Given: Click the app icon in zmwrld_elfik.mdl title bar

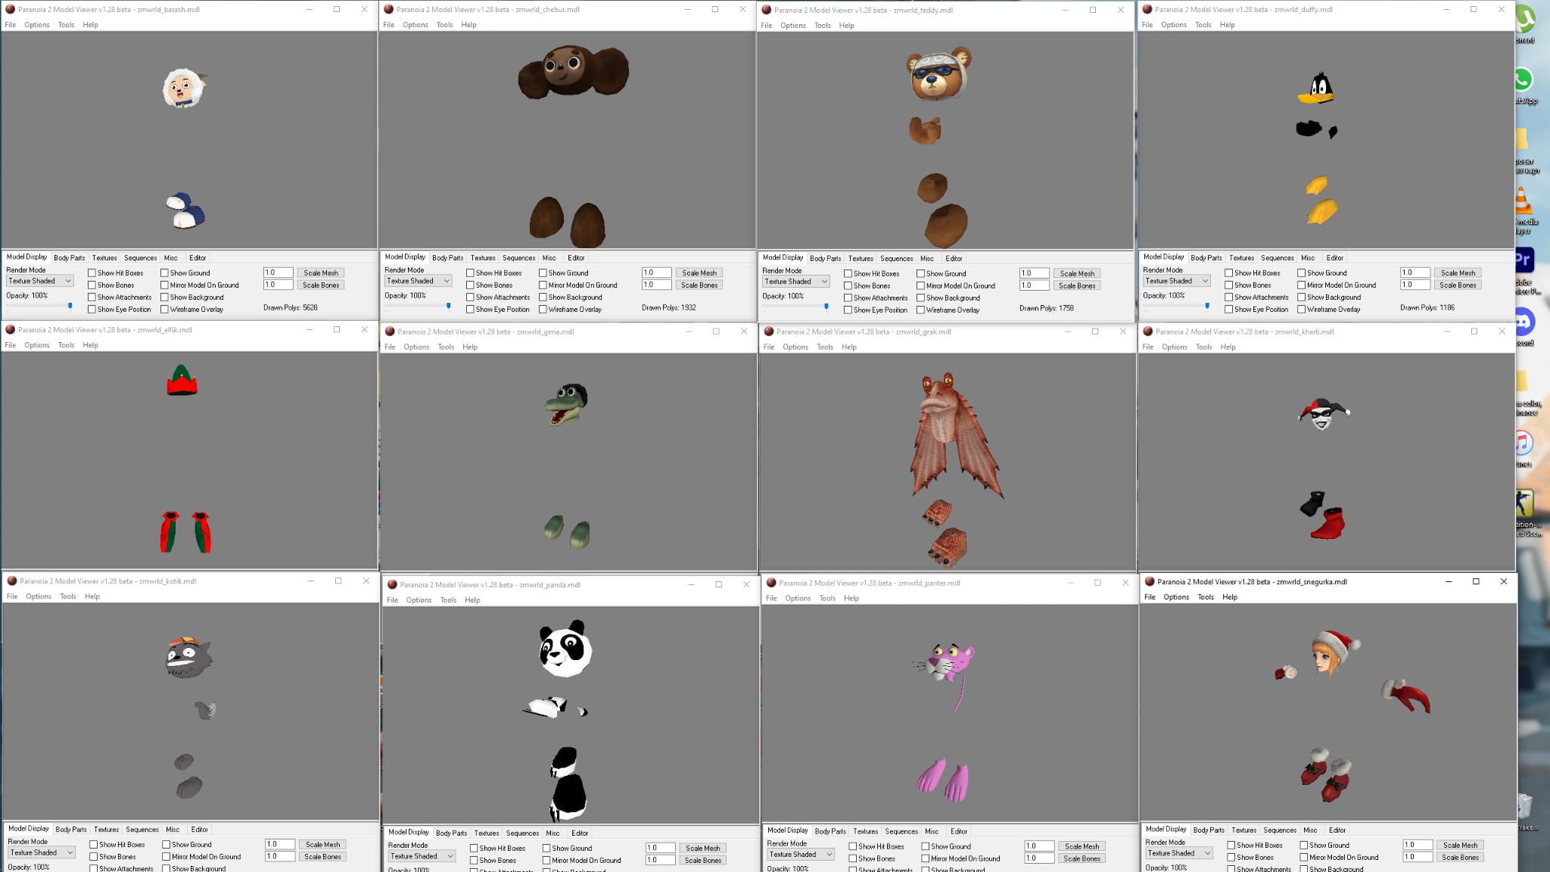Looking at the screenshot, I should pyautogui.click(x=11, y=329).
